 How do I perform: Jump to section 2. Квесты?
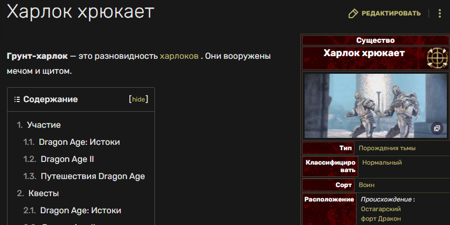pos(38,193)
